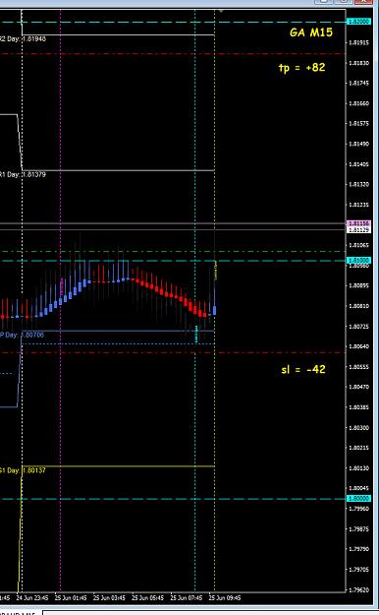Click the 25 Jun 05:45 time axis label
The height and width of the screenshot is (615, 379).
coord(147,598)
